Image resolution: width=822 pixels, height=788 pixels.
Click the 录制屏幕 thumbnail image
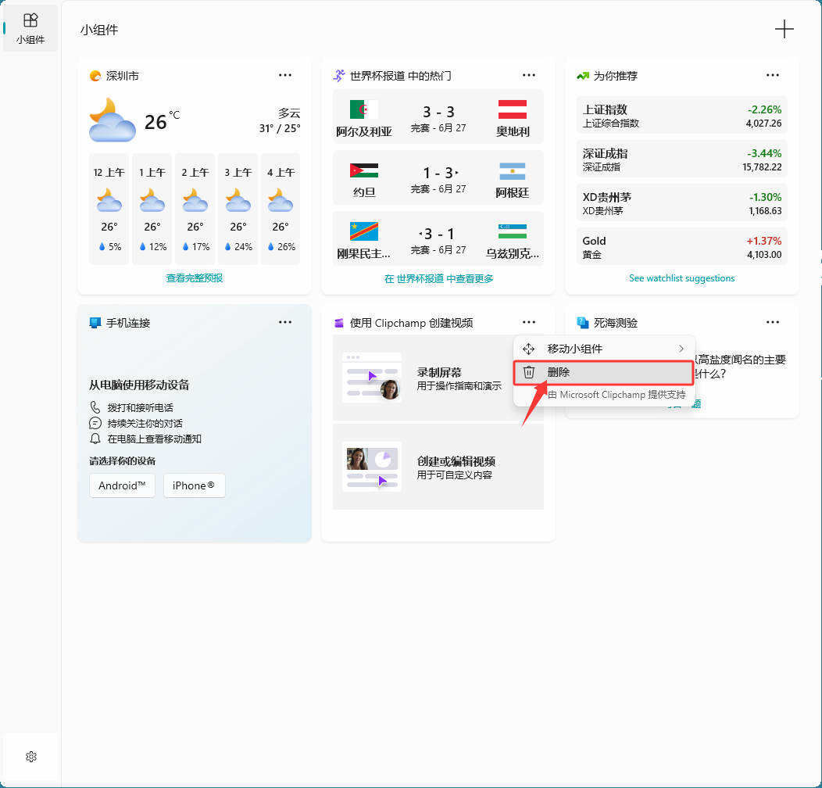372,378
